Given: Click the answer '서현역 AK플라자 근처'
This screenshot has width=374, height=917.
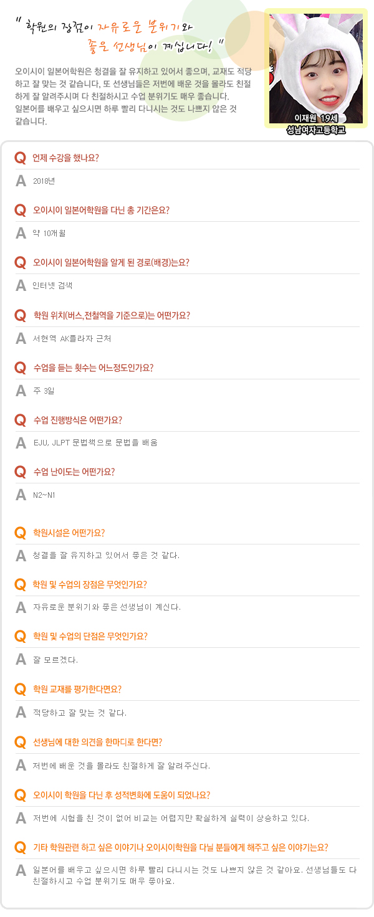Looking at the screenshot, I should 72,339.
